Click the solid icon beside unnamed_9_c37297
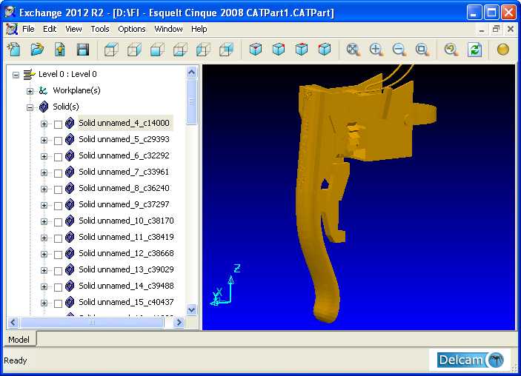The height and width of the screenshot is (376, 521). tap(70, 204)
